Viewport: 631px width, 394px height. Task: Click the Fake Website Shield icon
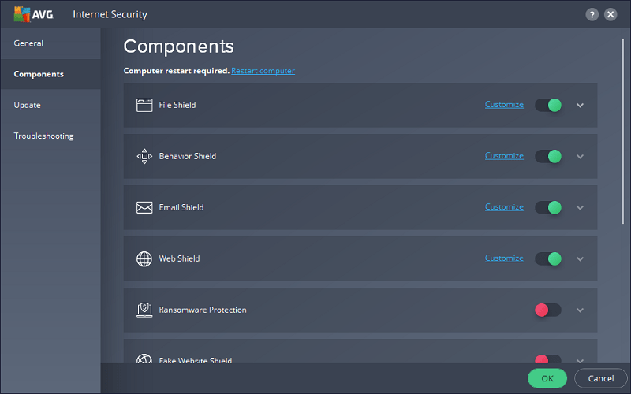(144, 359)
